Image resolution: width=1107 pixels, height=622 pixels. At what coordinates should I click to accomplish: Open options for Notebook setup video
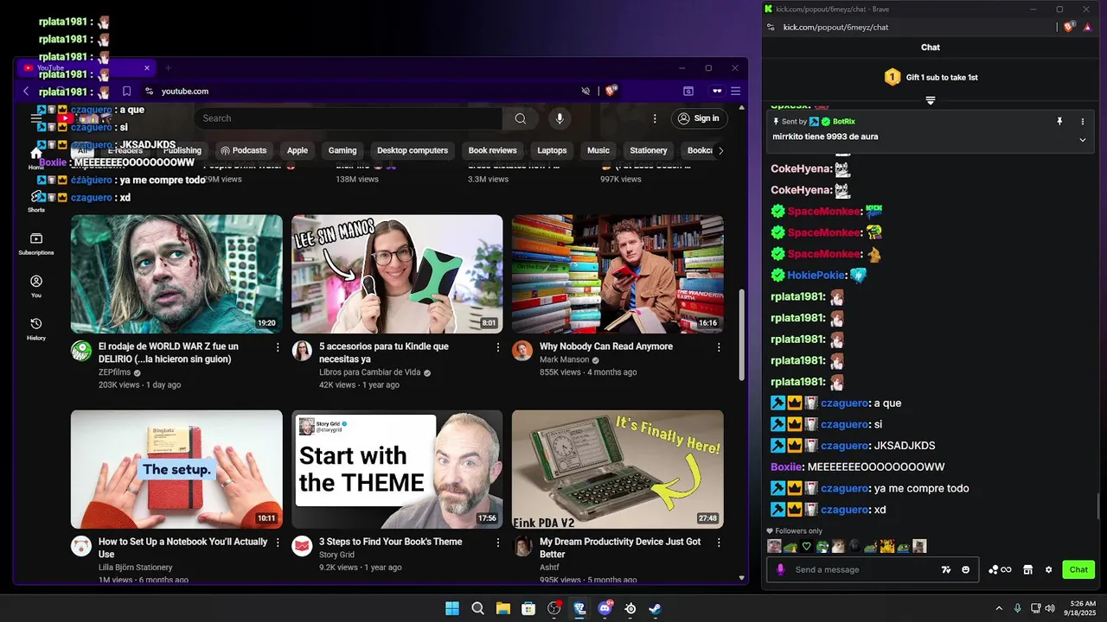click(278, 542)
